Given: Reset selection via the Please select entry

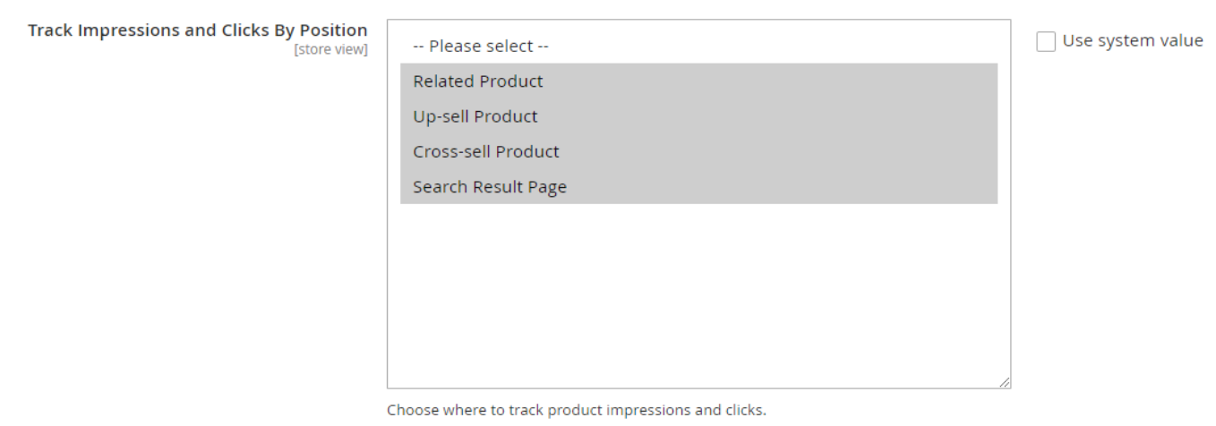Looking at the screenshot, I should click(x=479, y=46).
